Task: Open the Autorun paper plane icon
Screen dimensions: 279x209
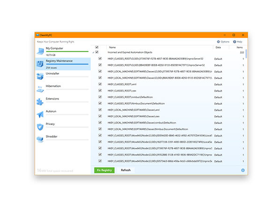Action: (x=40, y=115)
